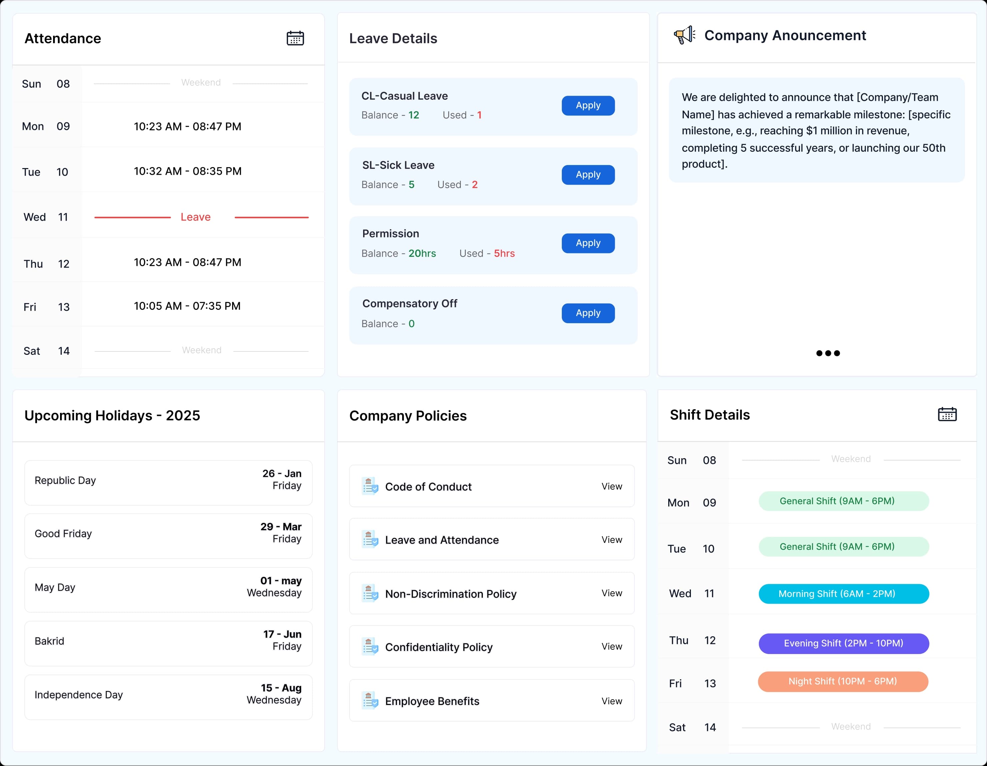View the Code of Conduct policy
Viewport: 987px width, 766px height.
[x=612, y=486]
